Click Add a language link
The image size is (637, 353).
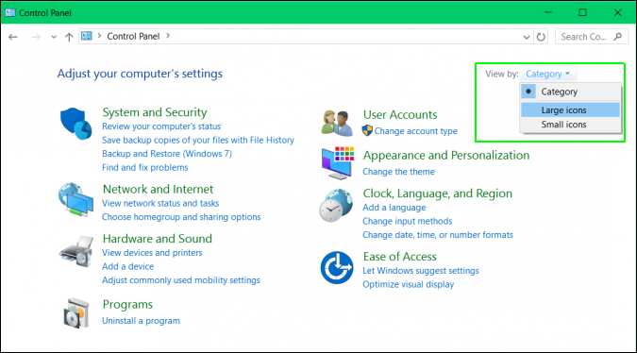394,208
